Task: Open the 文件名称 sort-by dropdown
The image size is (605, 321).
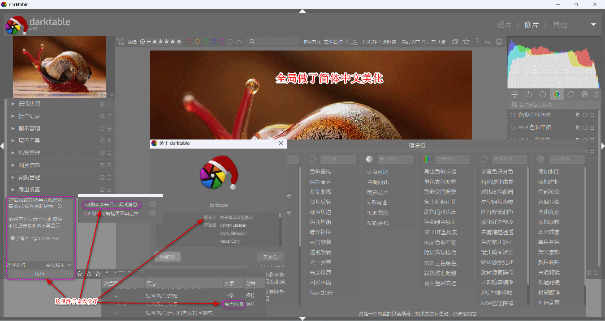Action: coord(336,42)
